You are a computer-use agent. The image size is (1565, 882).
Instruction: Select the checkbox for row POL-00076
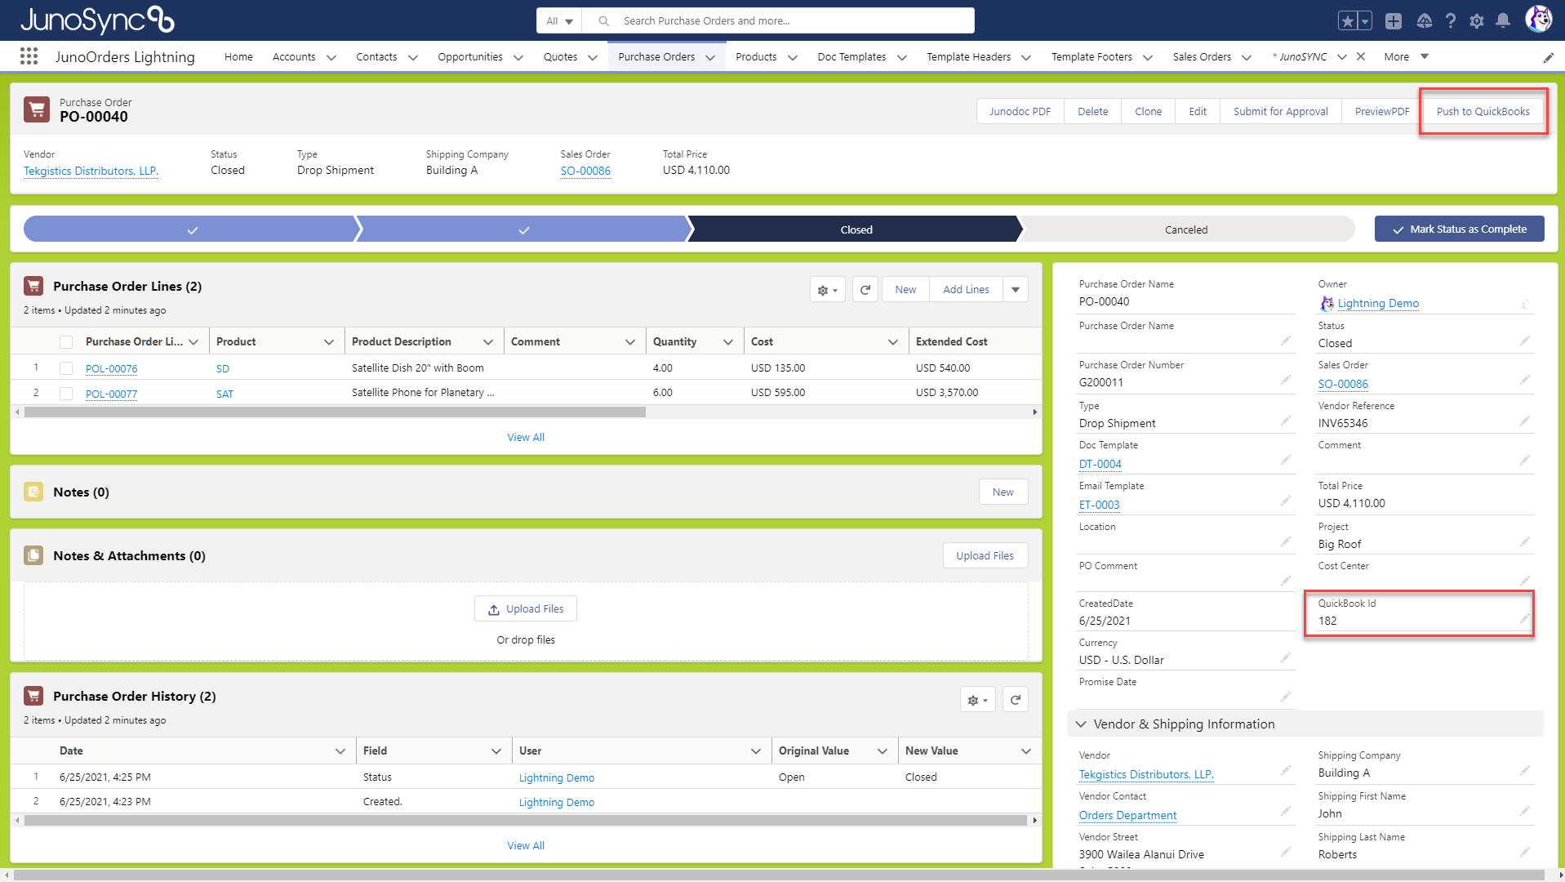click(x=66, y=367)
